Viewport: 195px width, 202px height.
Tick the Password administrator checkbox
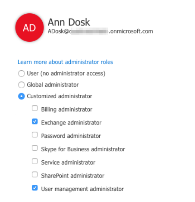pyautogui.click(x=35, y=135)
